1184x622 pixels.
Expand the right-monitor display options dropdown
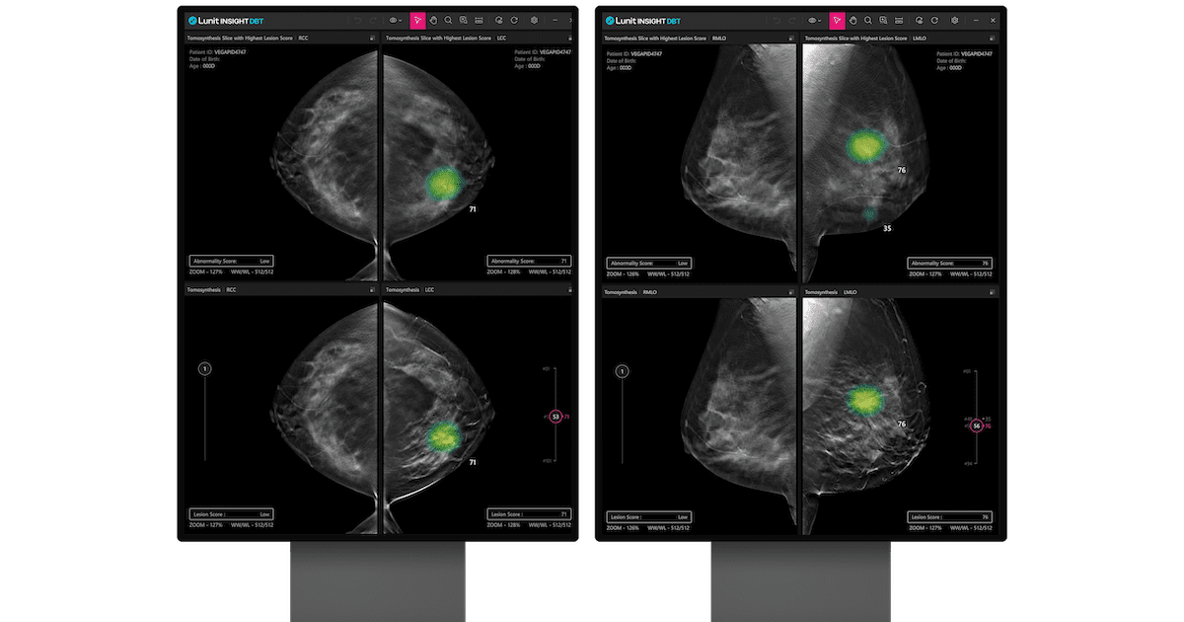821,20
